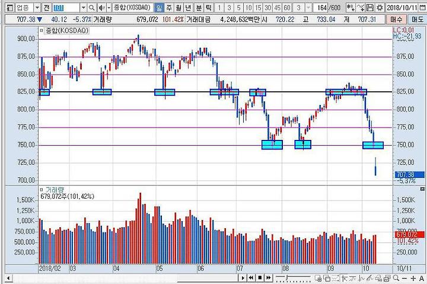Choose the 5 interval button

coord(238,8)
